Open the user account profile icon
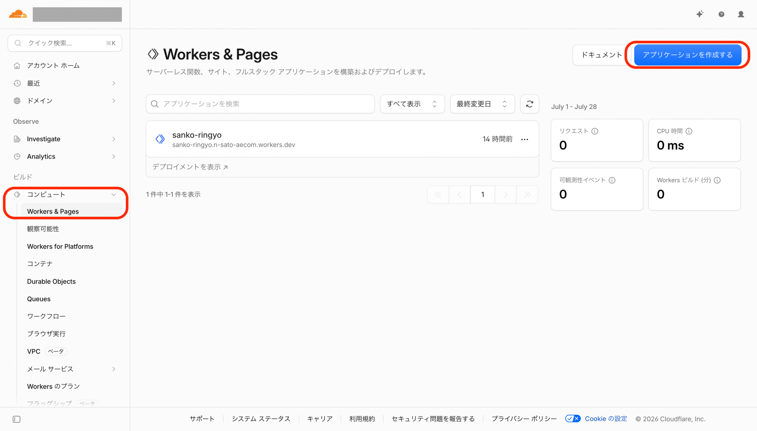Image resolution: width=757 pixels, height=431 pixels. (741, 14)
